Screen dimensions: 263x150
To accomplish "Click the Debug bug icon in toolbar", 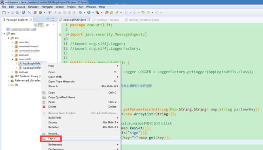I will pos(81,13).
